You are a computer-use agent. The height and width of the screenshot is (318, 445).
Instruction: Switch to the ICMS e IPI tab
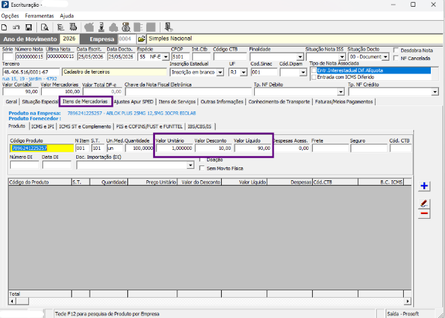[42, 126]
